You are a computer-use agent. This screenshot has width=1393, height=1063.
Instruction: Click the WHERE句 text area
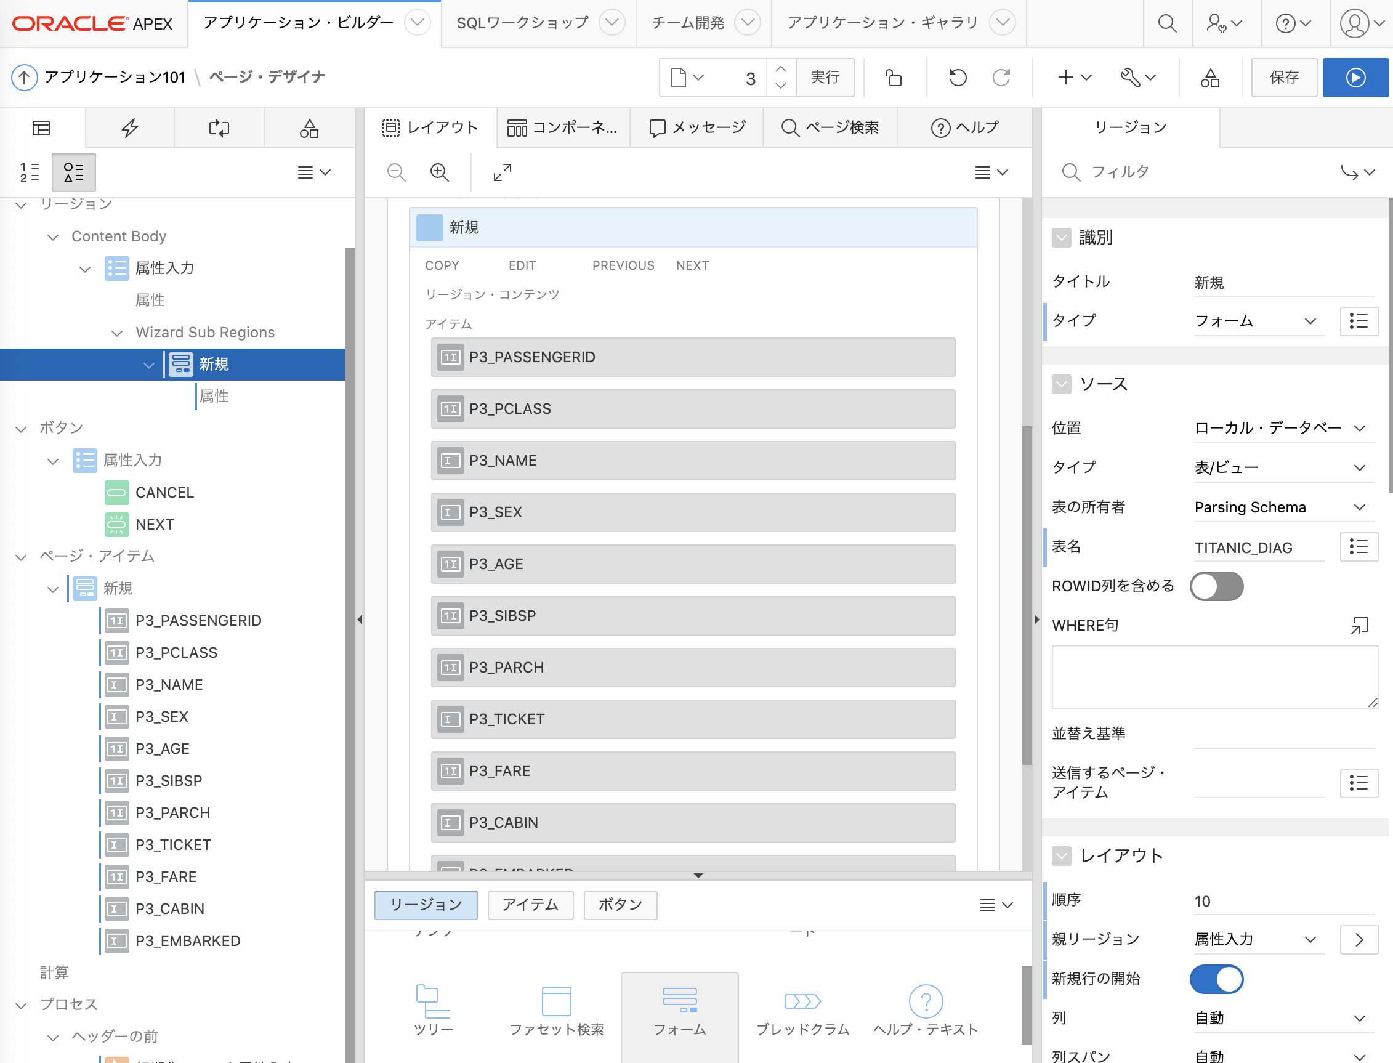(x=1214, y=677)
